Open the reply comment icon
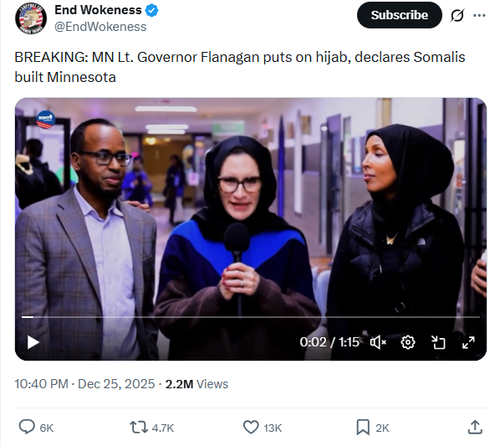The width and height of the screenshot is (500, 446). [x=27, y=428]
